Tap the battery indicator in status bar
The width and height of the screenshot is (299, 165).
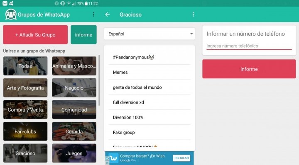tap(86, 3)
